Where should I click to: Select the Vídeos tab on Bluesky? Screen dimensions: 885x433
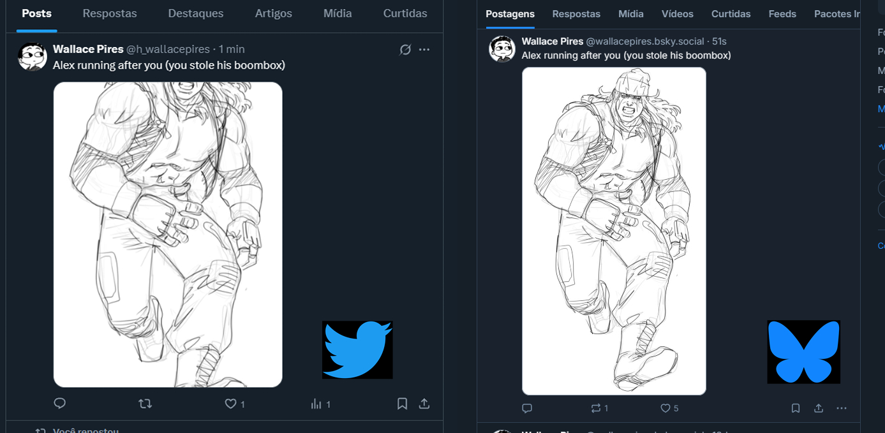click(678, 14)
